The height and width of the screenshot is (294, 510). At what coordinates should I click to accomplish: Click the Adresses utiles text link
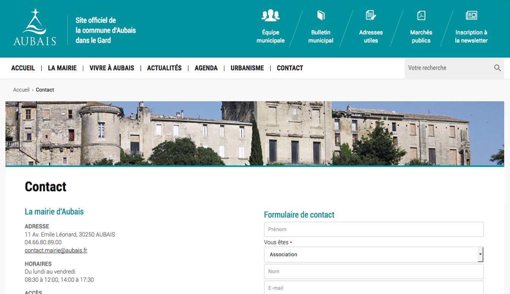(371, 36)
